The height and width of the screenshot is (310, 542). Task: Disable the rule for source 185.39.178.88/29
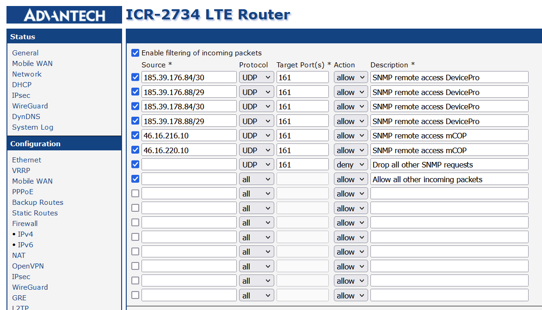[x=135, y=121]
